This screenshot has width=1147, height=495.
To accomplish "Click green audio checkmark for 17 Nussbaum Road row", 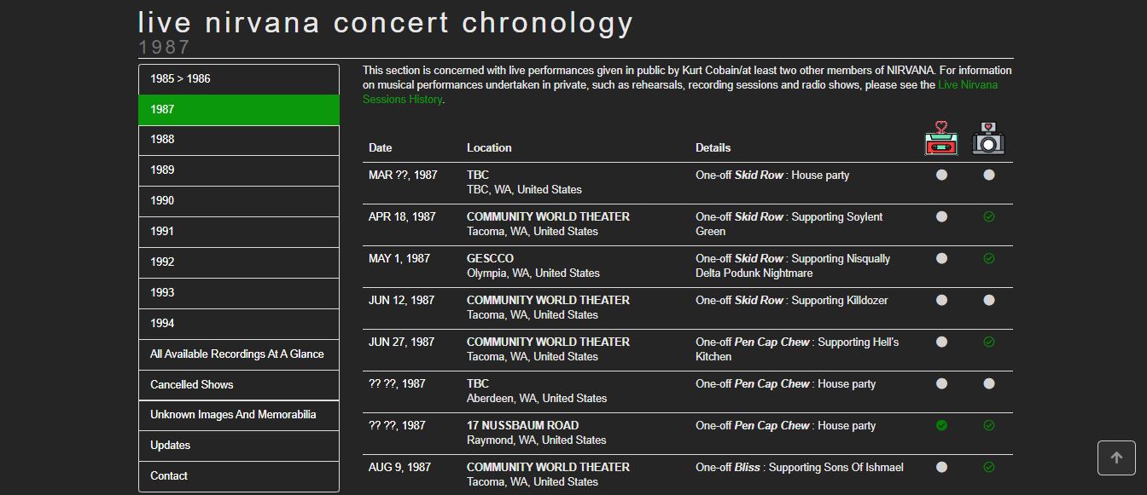I will tap(941, 425).
